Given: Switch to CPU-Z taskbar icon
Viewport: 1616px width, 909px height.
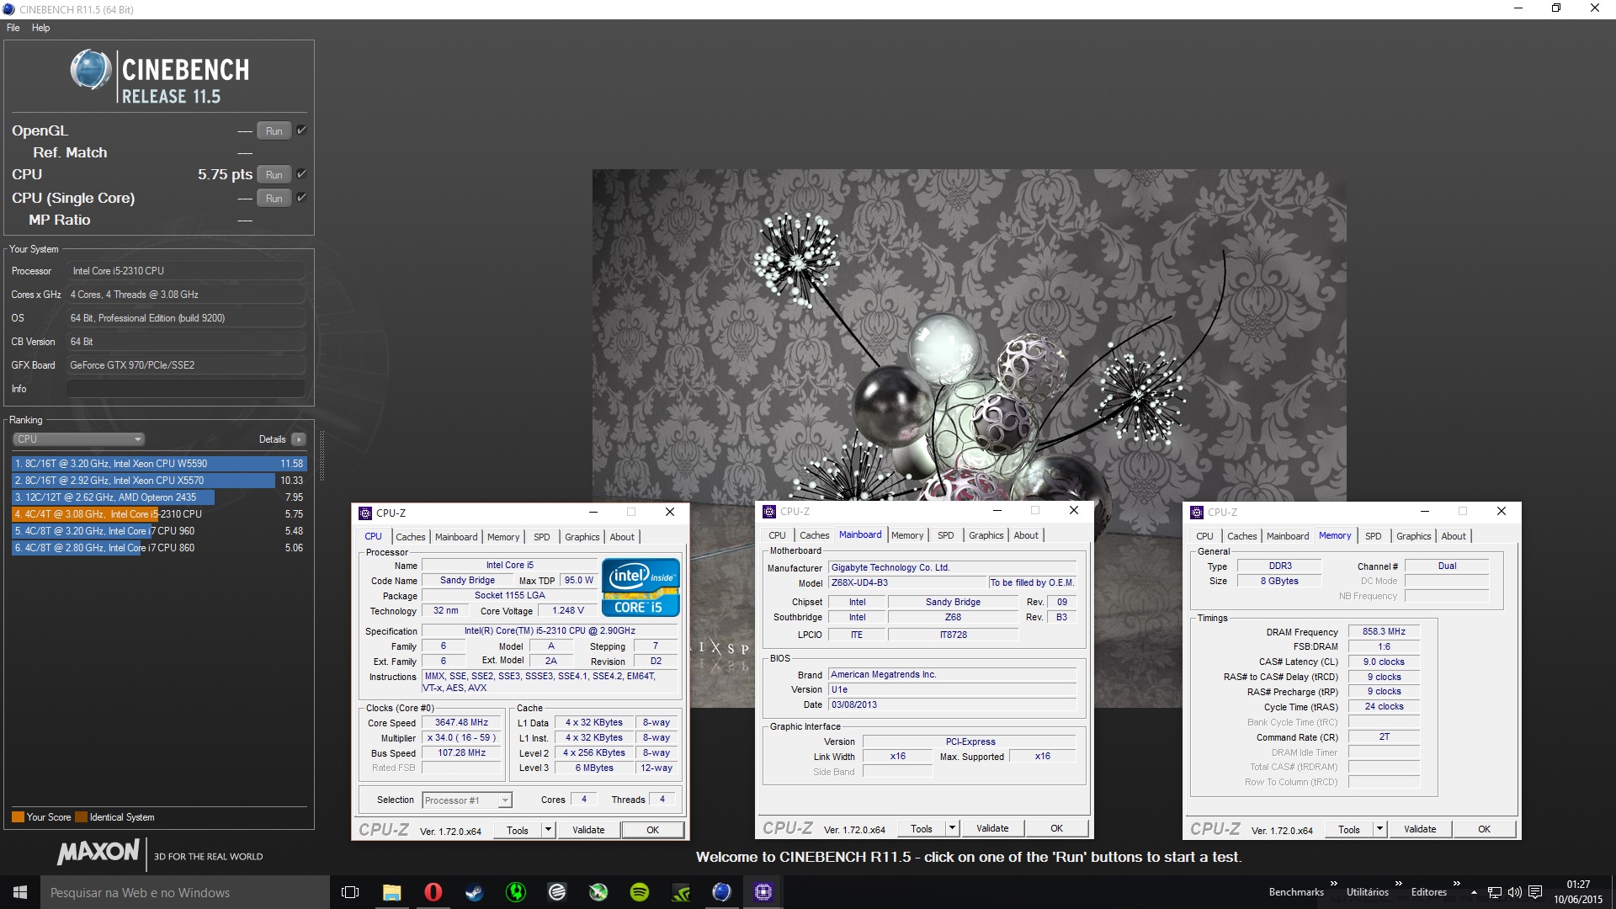Looking at the screenshot, I should [763, 892].
